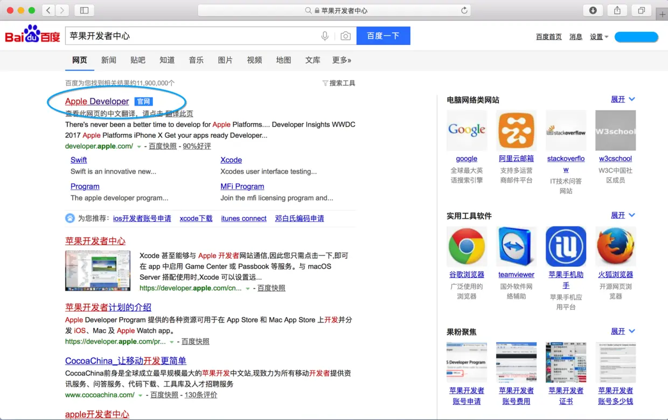
Task: Expand the 电脑网络类网站 section via 展开
Action: point(623,99)
